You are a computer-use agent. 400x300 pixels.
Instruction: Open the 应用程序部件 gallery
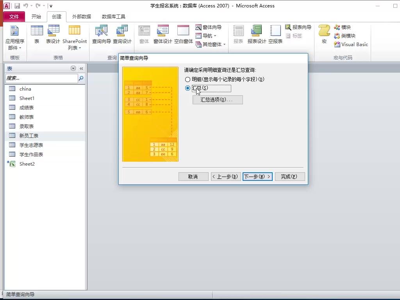tap(14, 38)
